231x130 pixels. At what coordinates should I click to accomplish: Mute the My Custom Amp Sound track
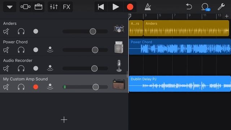(x=6, y=87)
